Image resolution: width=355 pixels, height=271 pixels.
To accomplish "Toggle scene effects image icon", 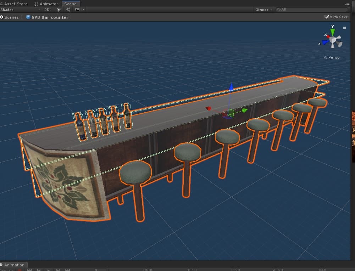I will point(77,10).
